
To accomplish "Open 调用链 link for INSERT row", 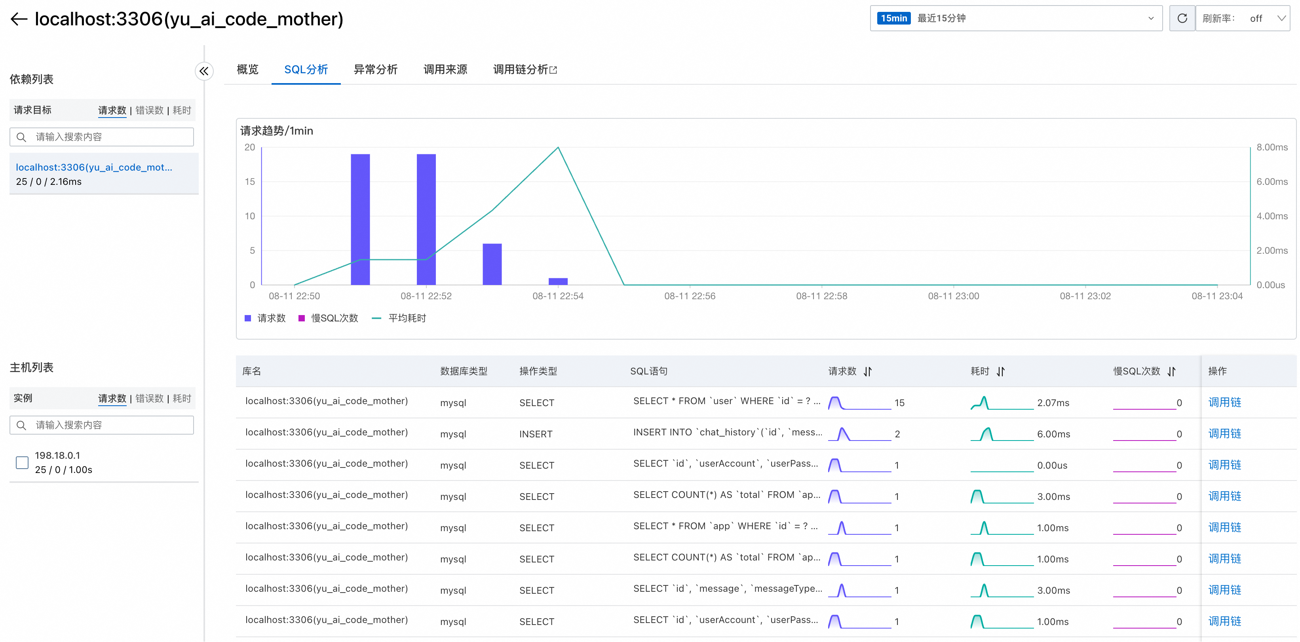I will coord(1224,433).
